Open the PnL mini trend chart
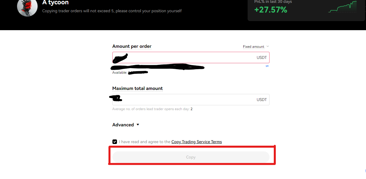The image size is (366, 179). point(342,7)
